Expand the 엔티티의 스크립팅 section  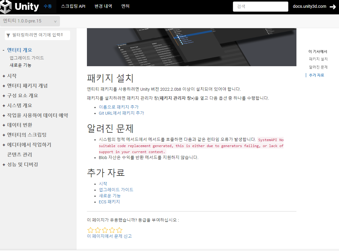[x=4, y=135]
